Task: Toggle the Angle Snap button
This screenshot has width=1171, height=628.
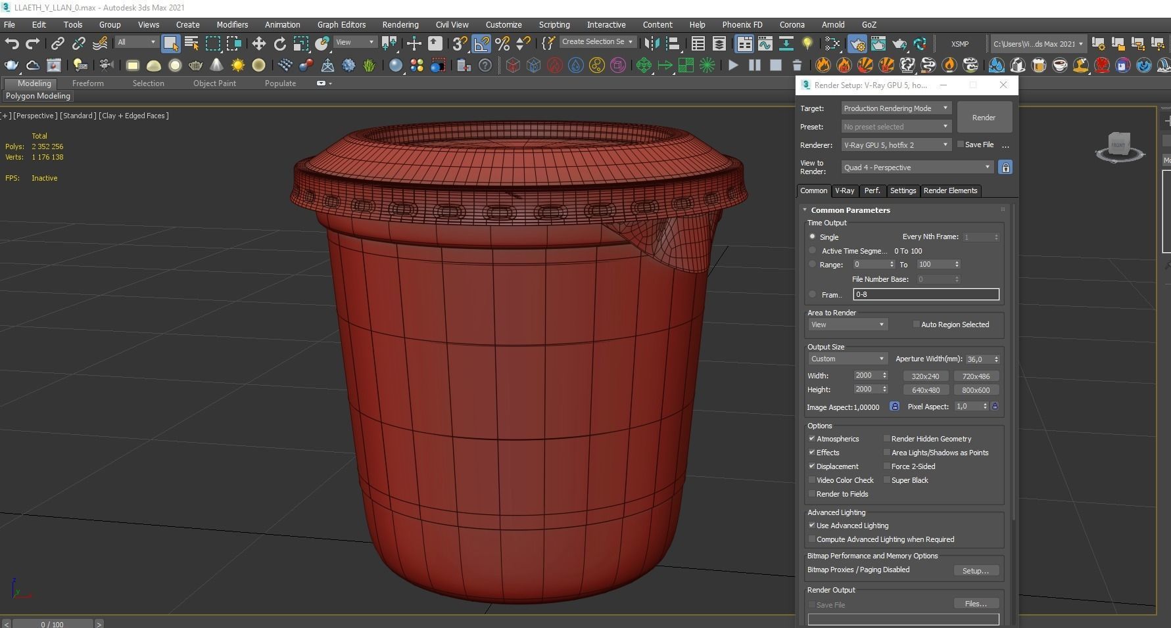Action: click(x=481, y=43)
